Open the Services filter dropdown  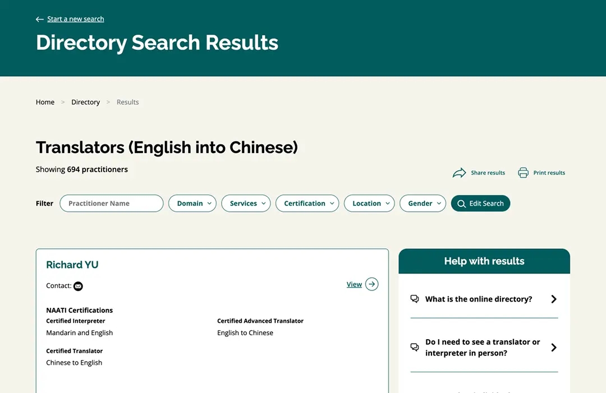[246, 204]
